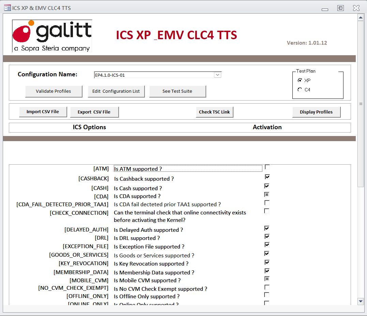The width and height of the screenshot is (367, 316).
Task: Select the C4 test plan option
Action: pyautogui.click(x=300, y=90)
